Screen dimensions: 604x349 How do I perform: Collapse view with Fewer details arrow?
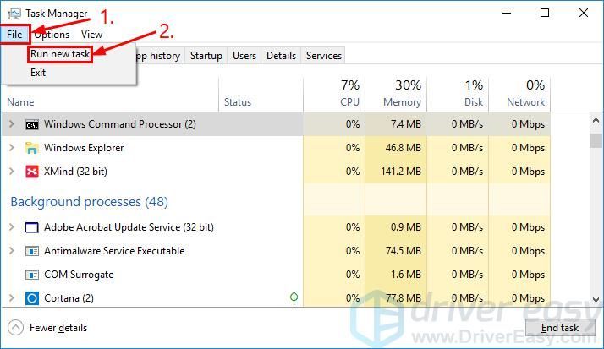point(15,328)
